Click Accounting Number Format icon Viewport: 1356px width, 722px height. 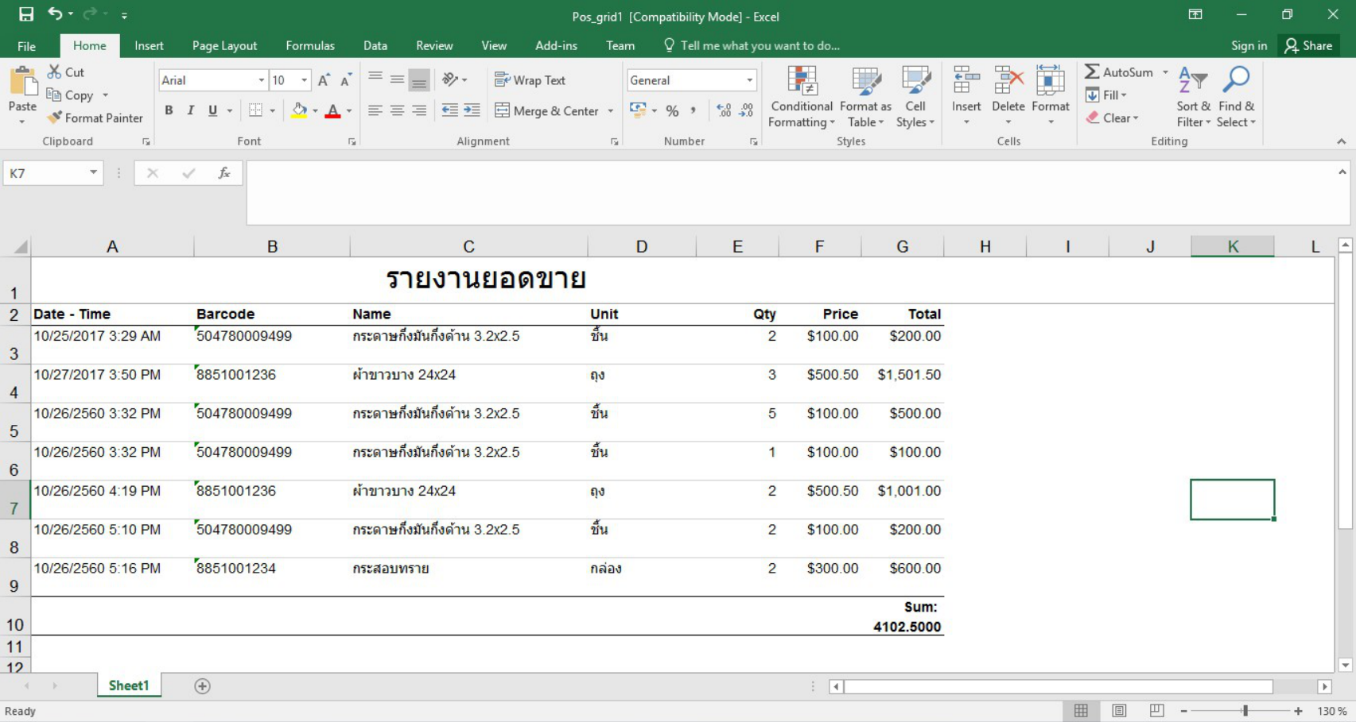pyautogui.click(x=638, y=110)
